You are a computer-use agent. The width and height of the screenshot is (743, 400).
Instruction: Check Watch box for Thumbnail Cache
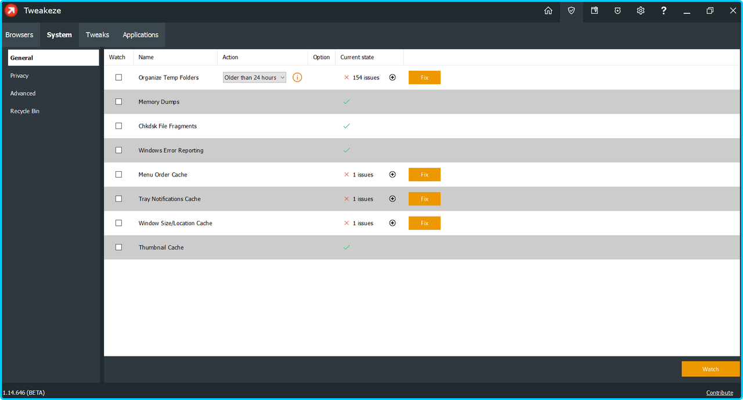point(119,247)
